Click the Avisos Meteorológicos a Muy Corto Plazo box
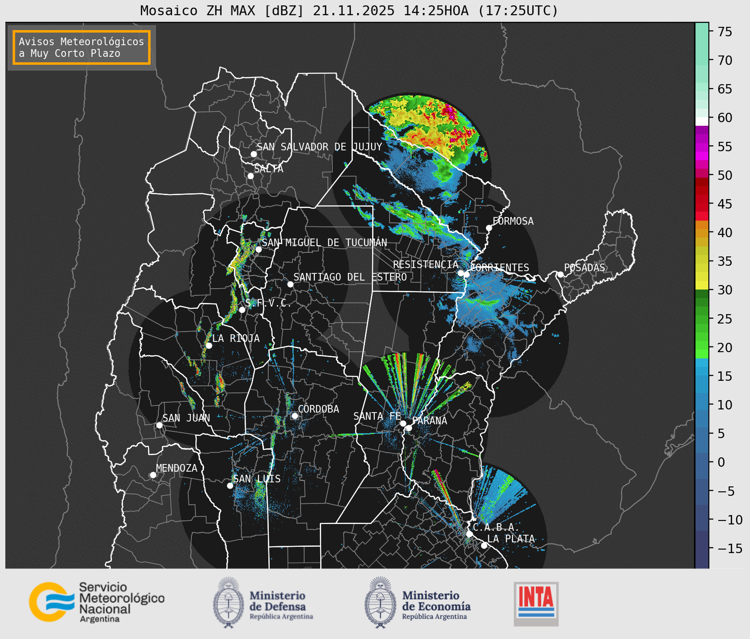This screenshot has height=639, width=750. [x=81, y=47]
